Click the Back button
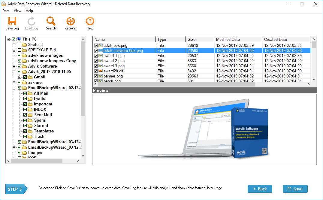 click(260, 189)
